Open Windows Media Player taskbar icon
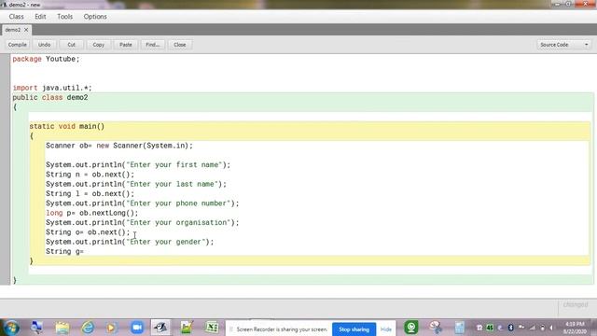This screenshot has height=336, width=597. pyautogui.click(x=112, y=328)
